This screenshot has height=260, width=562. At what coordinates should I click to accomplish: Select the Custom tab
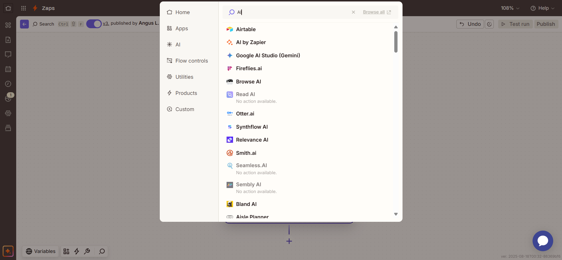pos(189,109)
